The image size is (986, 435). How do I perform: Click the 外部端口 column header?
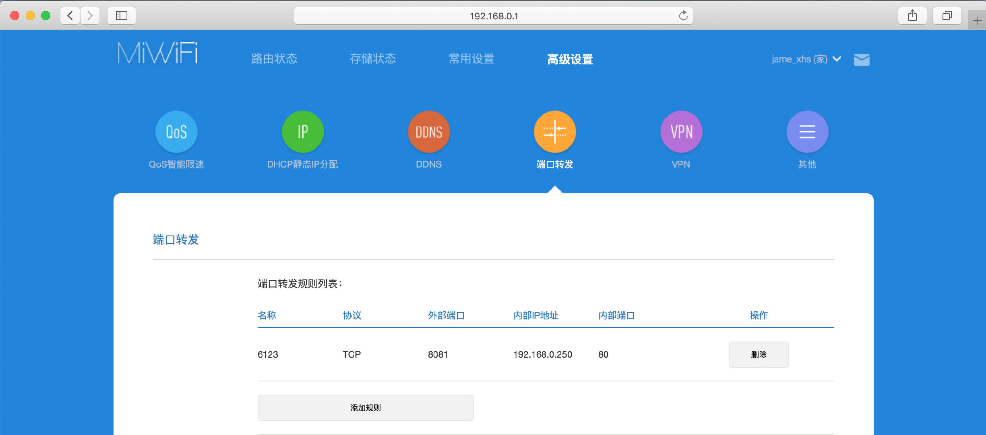coord(446,315)
